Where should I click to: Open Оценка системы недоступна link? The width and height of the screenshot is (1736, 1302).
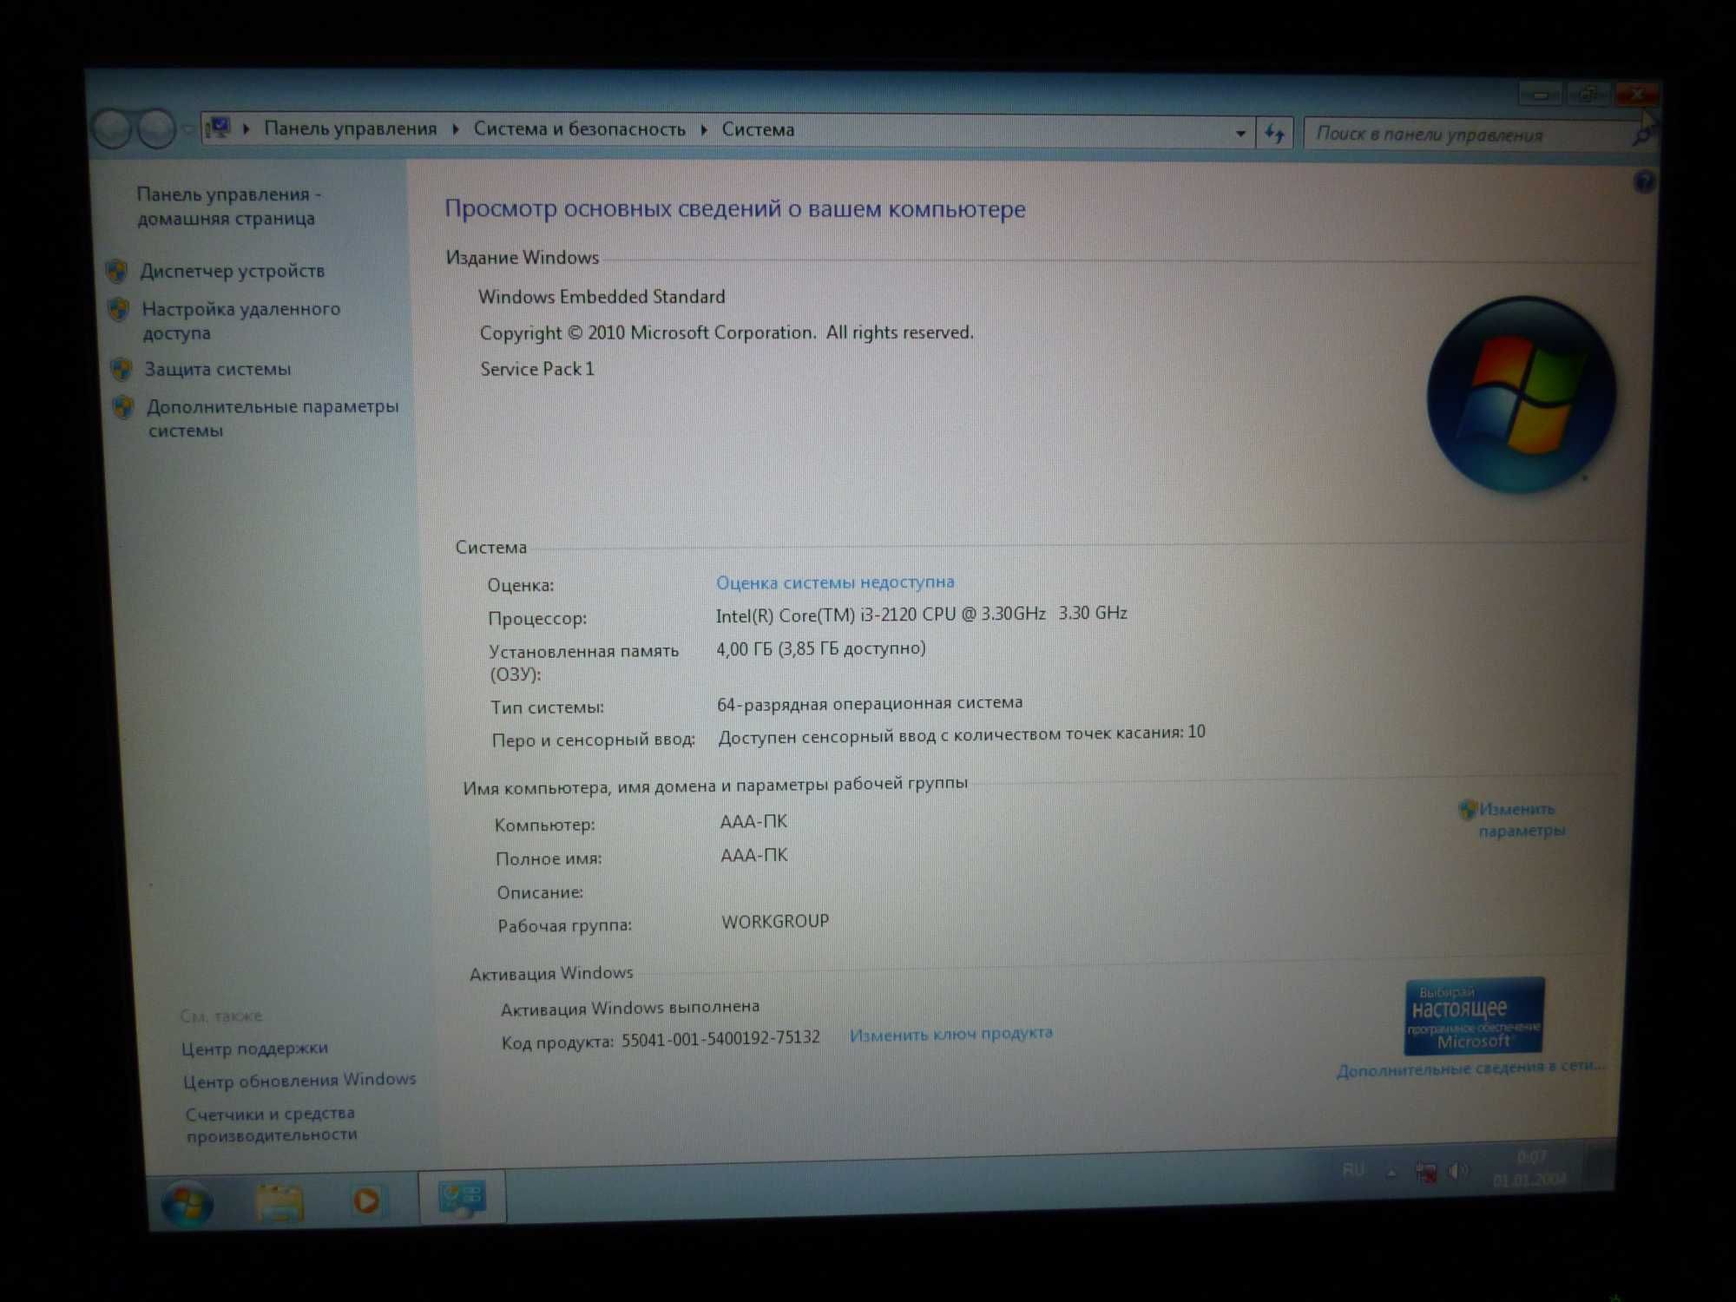click(x=835, y=582)
